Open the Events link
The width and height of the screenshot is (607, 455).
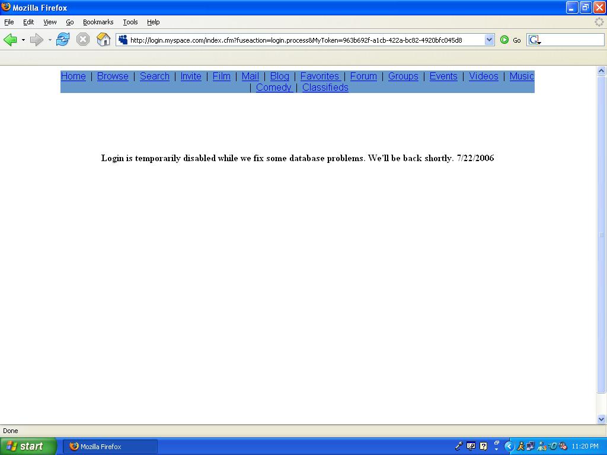[443, 76]
